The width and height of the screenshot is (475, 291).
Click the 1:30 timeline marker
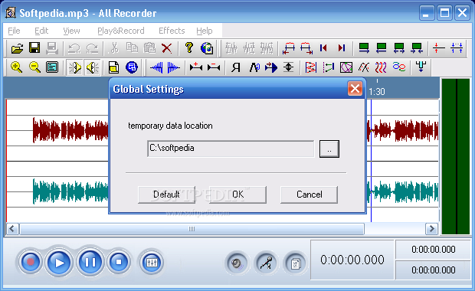(x=377, y=91)
